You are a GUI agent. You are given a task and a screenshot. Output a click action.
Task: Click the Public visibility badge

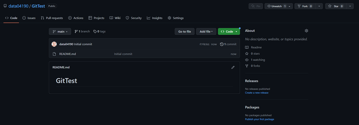(x=52, y=6)
